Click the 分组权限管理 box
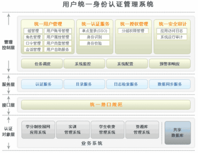This screenshot has height=153, width=198. (133, 31)
